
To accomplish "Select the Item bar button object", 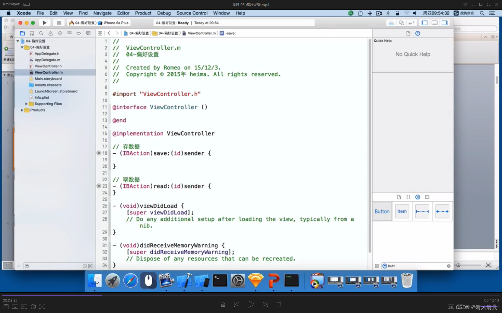I will coord(402,211).
